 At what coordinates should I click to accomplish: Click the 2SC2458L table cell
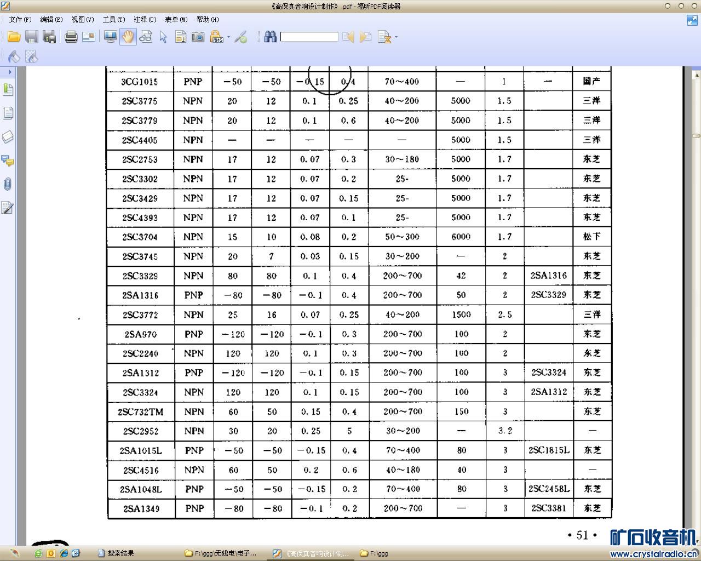(x=549, y=489)
